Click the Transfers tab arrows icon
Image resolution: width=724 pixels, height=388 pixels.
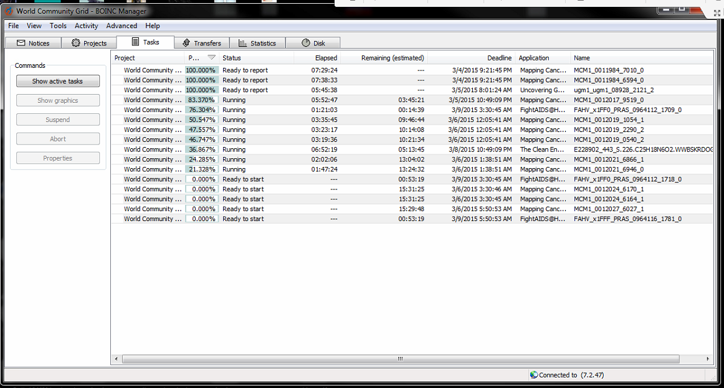click(x=186, y=43)
